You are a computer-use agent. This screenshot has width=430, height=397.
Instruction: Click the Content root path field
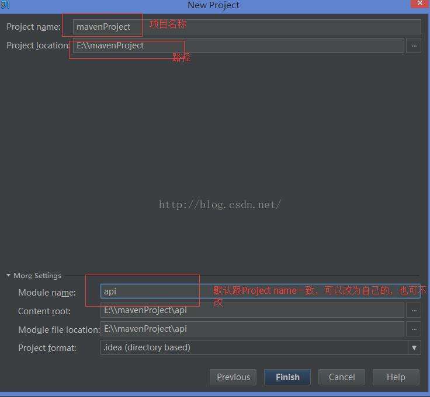(251, 310)
